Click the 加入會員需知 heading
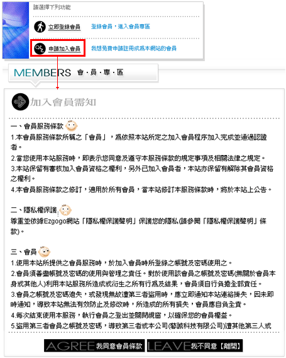Screen dimensions: 286x358 point(63,102)
